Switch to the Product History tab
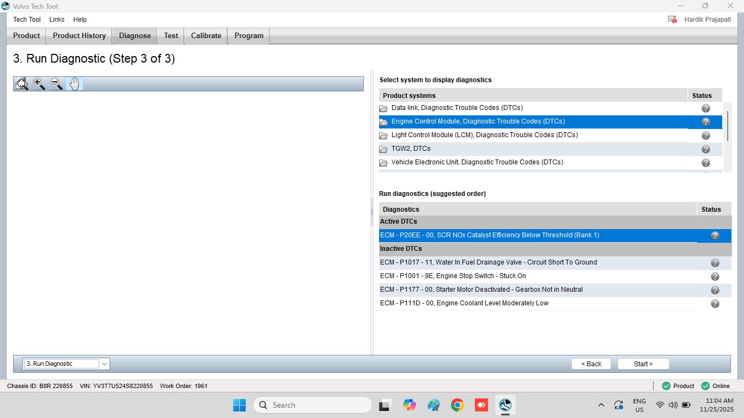 click(79, 35)
